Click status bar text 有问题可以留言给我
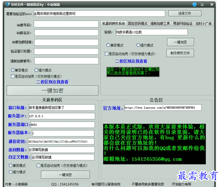 (x=106, y=184)
